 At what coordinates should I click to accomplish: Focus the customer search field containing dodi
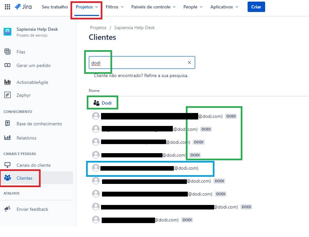tap(142, 62)
